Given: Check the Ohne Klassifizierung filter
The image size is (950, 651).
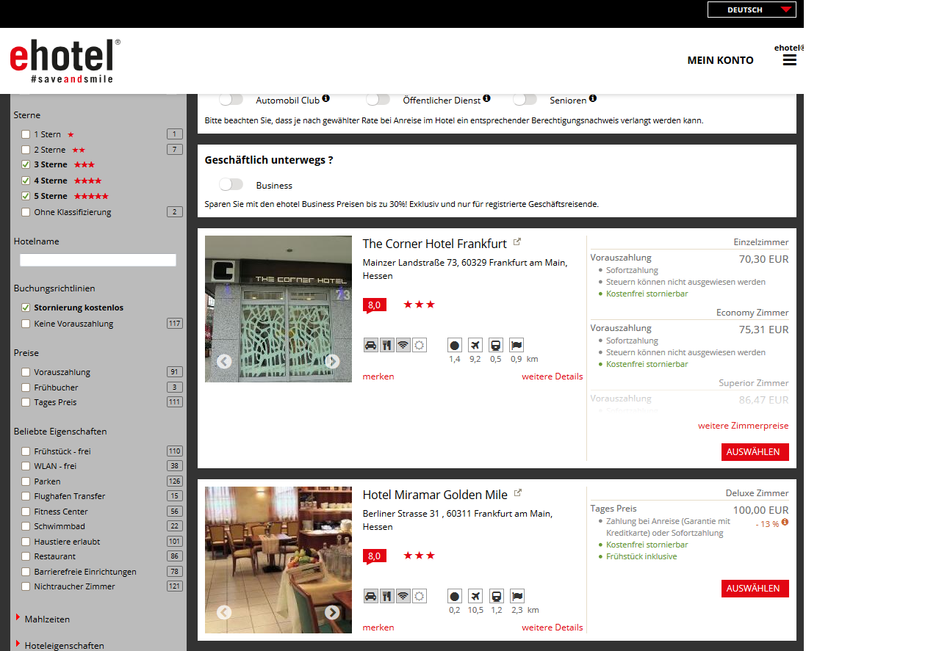Looking at the screenshot, I should click(26, 212).
